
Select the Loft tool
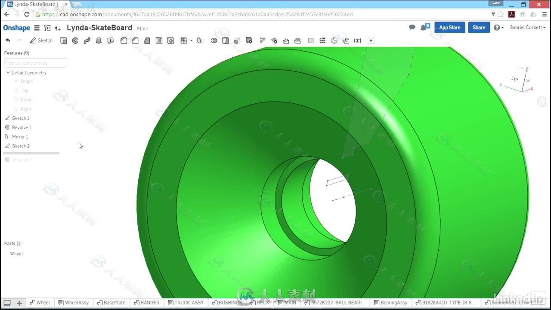(x=99, y=40)
